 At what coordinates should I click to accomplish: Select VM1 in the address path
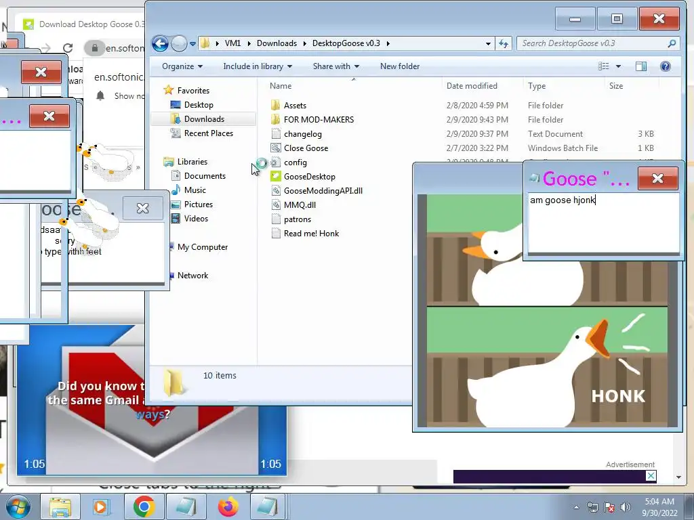[x=233, y=43]
